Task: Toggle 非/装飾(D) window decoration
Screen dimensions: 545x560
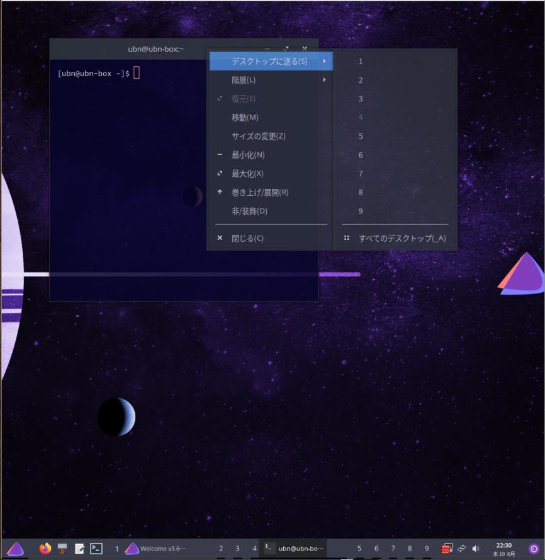Action: (x=271, y=211)
